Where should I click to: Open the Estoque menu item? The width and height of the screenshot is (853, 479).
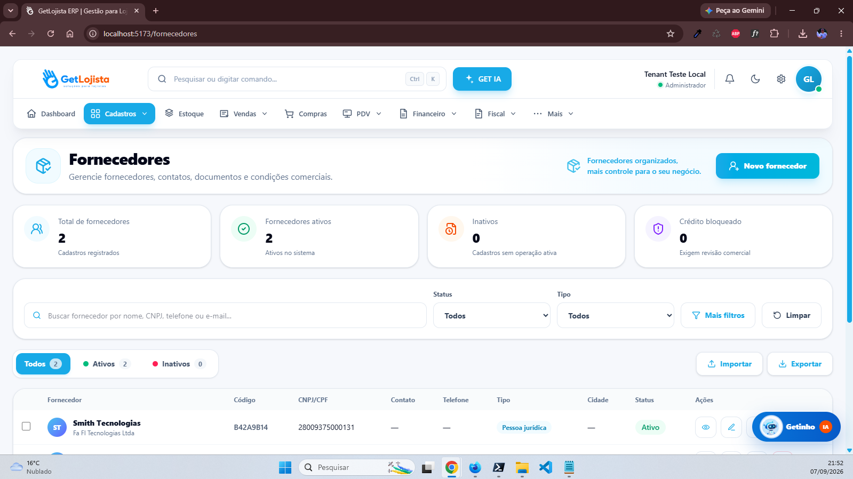(185, 114)
